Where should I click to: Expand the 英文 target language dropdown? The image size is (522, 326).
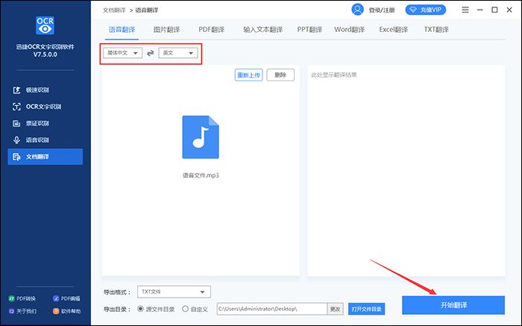[x=179, y=54]
